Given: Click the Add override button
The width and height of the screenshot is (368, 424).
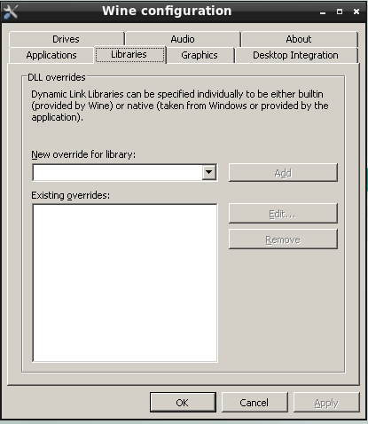Looking at the screenshot, I should click(283, 173).
